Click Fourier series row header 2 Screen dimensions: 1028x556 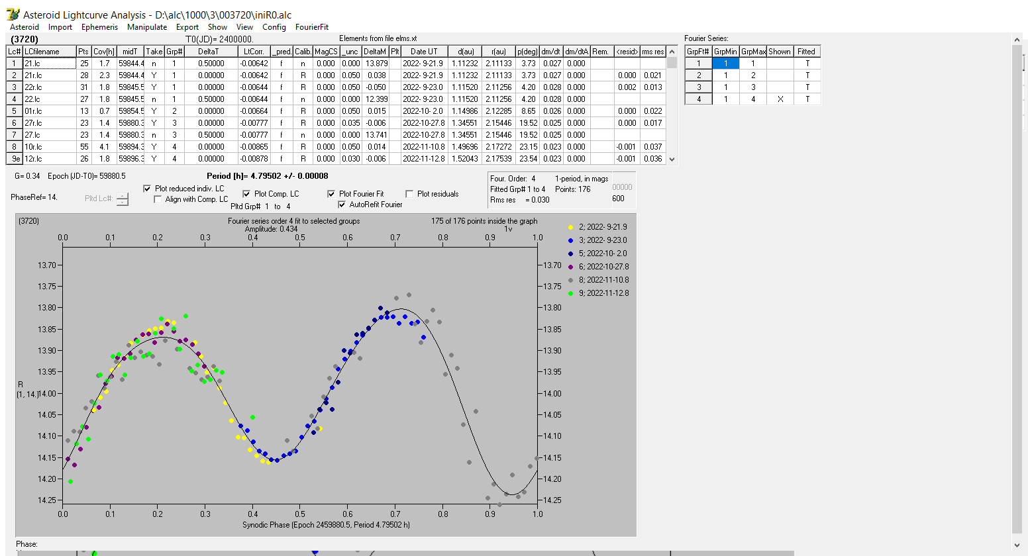pyautogui.click(x=698, y=75)
